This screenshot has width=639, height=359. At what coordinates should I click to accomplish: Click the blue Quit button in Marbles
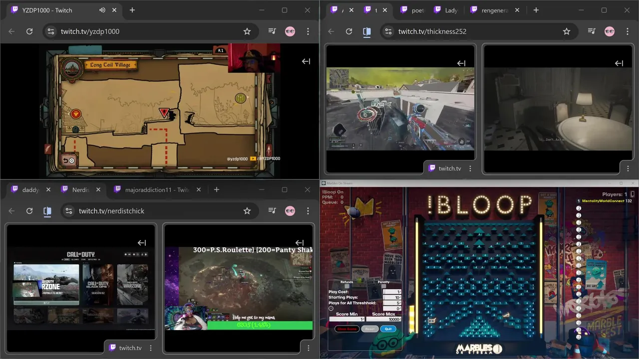388,329
